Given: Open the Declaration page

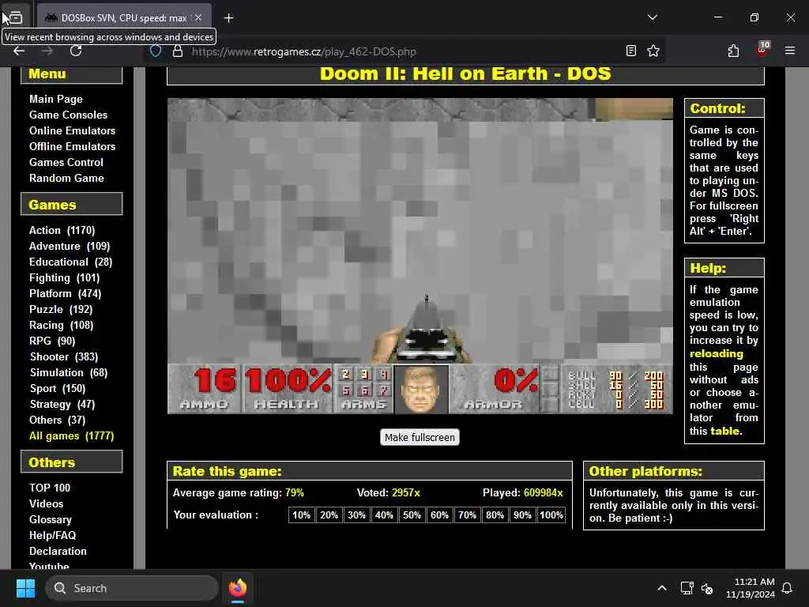Looking at the screenshot, I should point(58,551).
